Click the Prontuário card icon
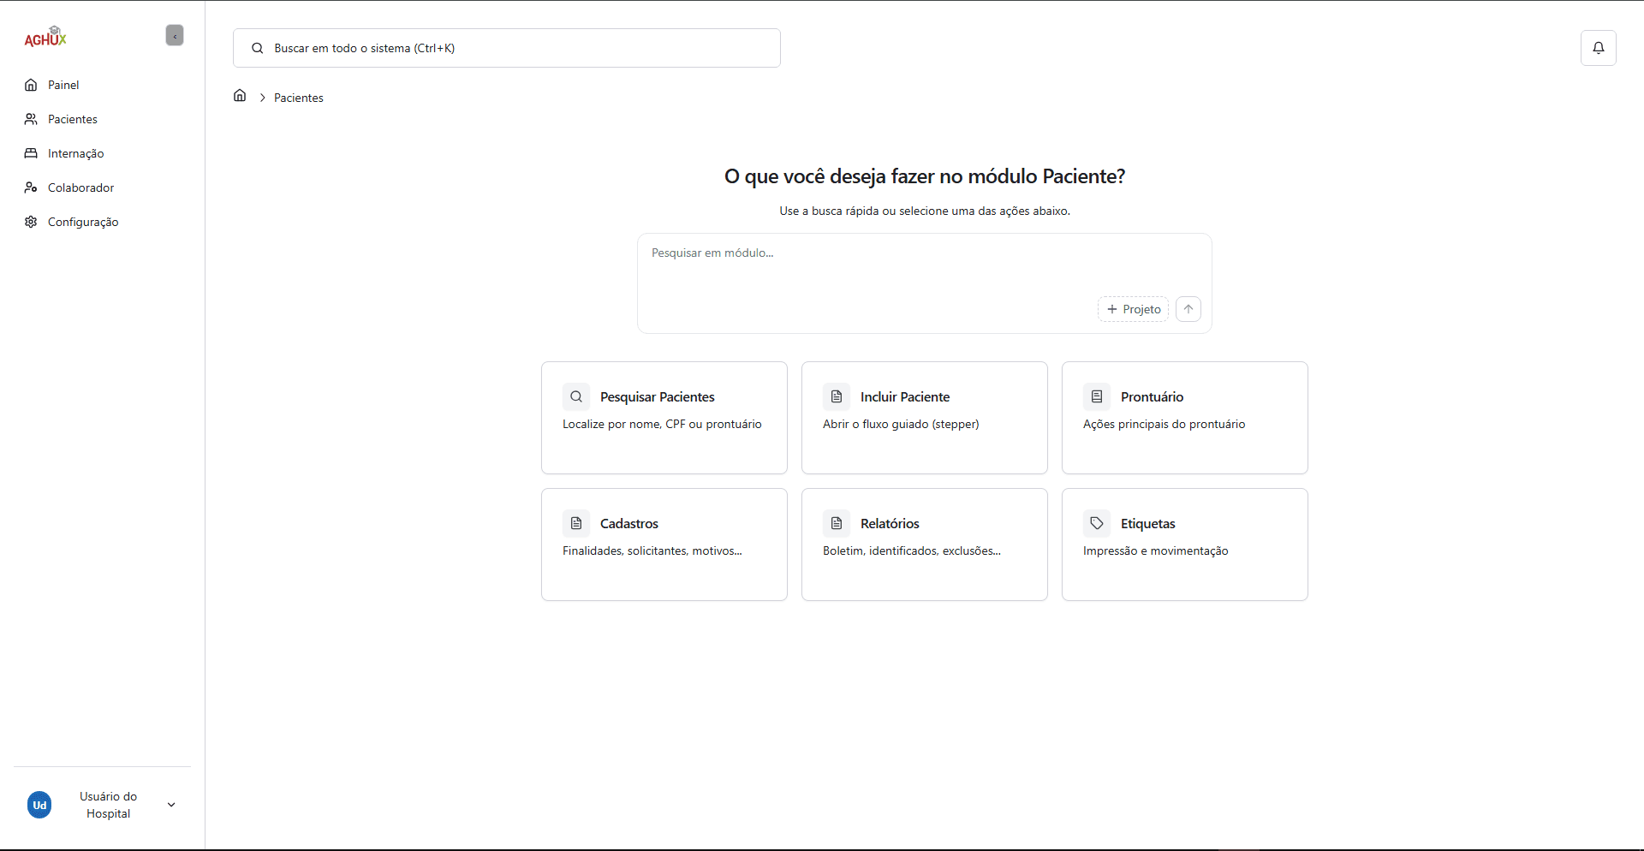 (1097, 396)
